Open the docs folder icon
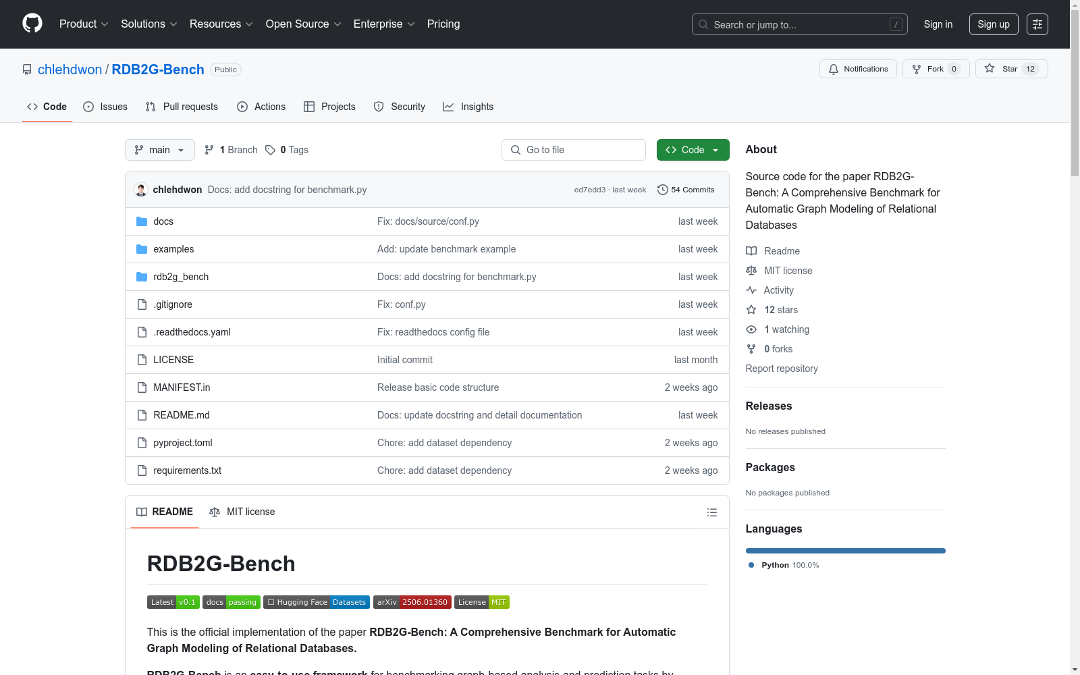Image resolution: width=1080 pixels, height=675 pixels. 142,221
